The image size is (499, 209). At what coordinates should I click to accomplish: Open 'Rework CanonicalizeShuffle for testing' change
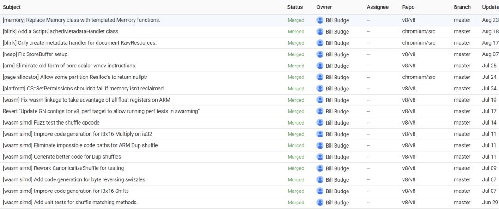[63, 168]
